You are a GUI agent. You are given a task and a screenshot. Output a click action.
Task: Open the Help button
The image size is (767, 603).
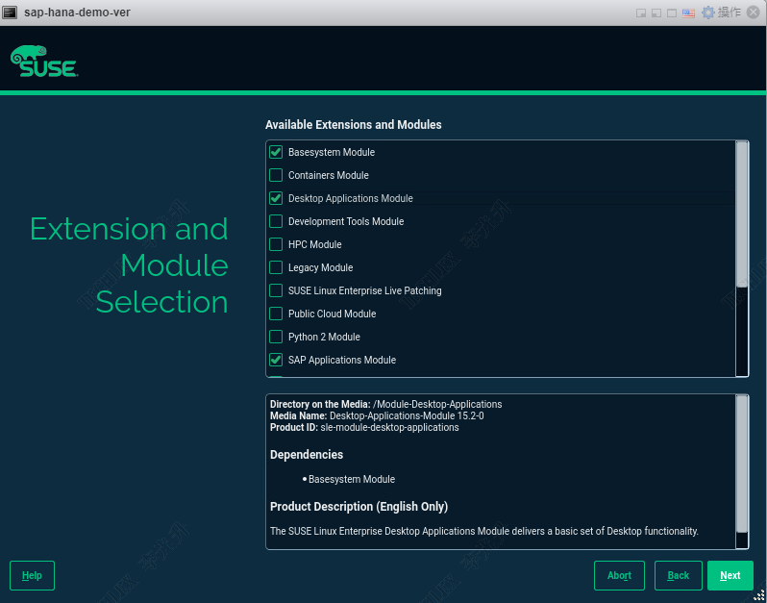(x=32, y=575)
